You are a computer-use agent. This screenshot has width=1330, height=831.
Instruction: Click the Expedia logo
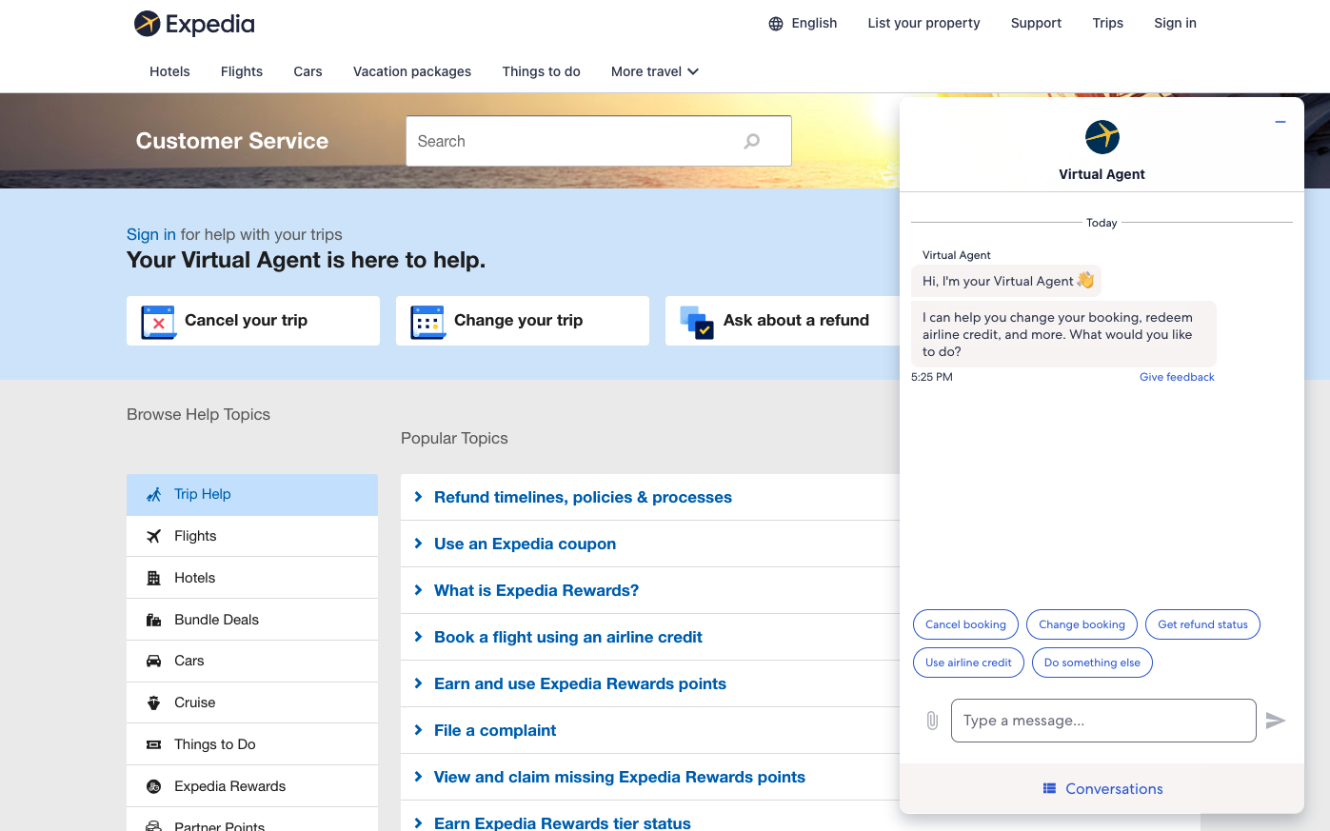tap(194, 24)
